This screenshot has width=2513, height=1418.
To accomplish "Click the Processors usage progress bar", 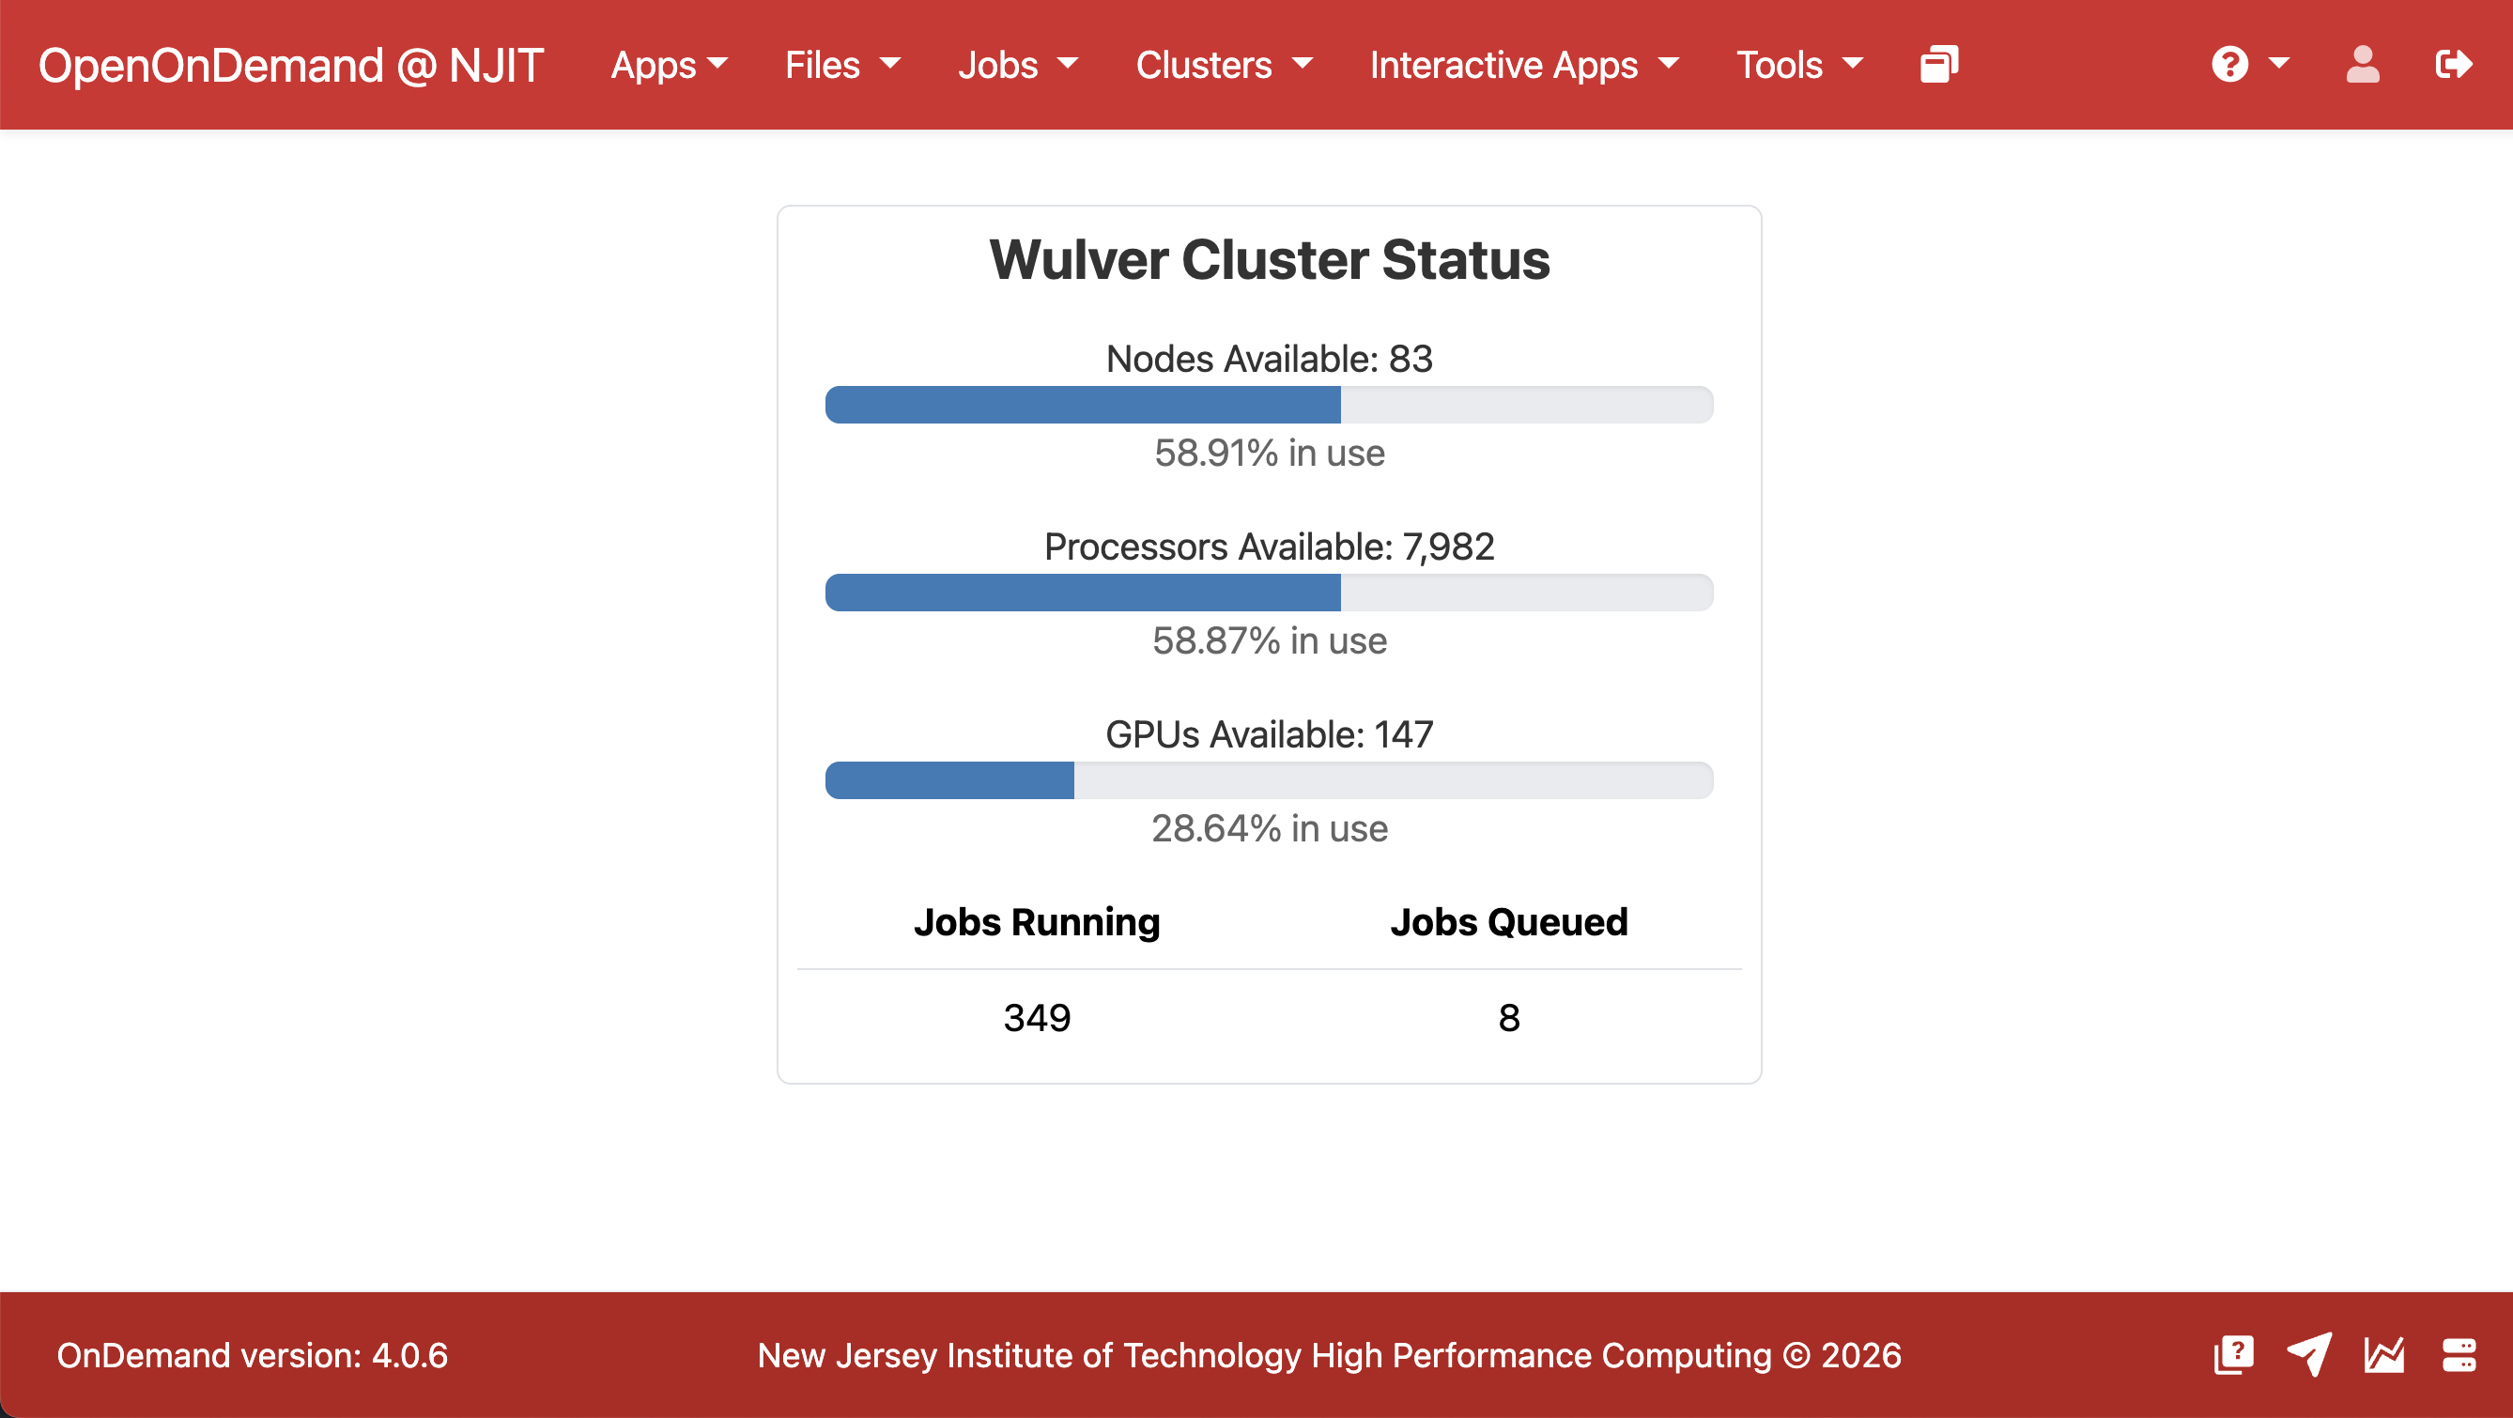I will coord(1268,593).
